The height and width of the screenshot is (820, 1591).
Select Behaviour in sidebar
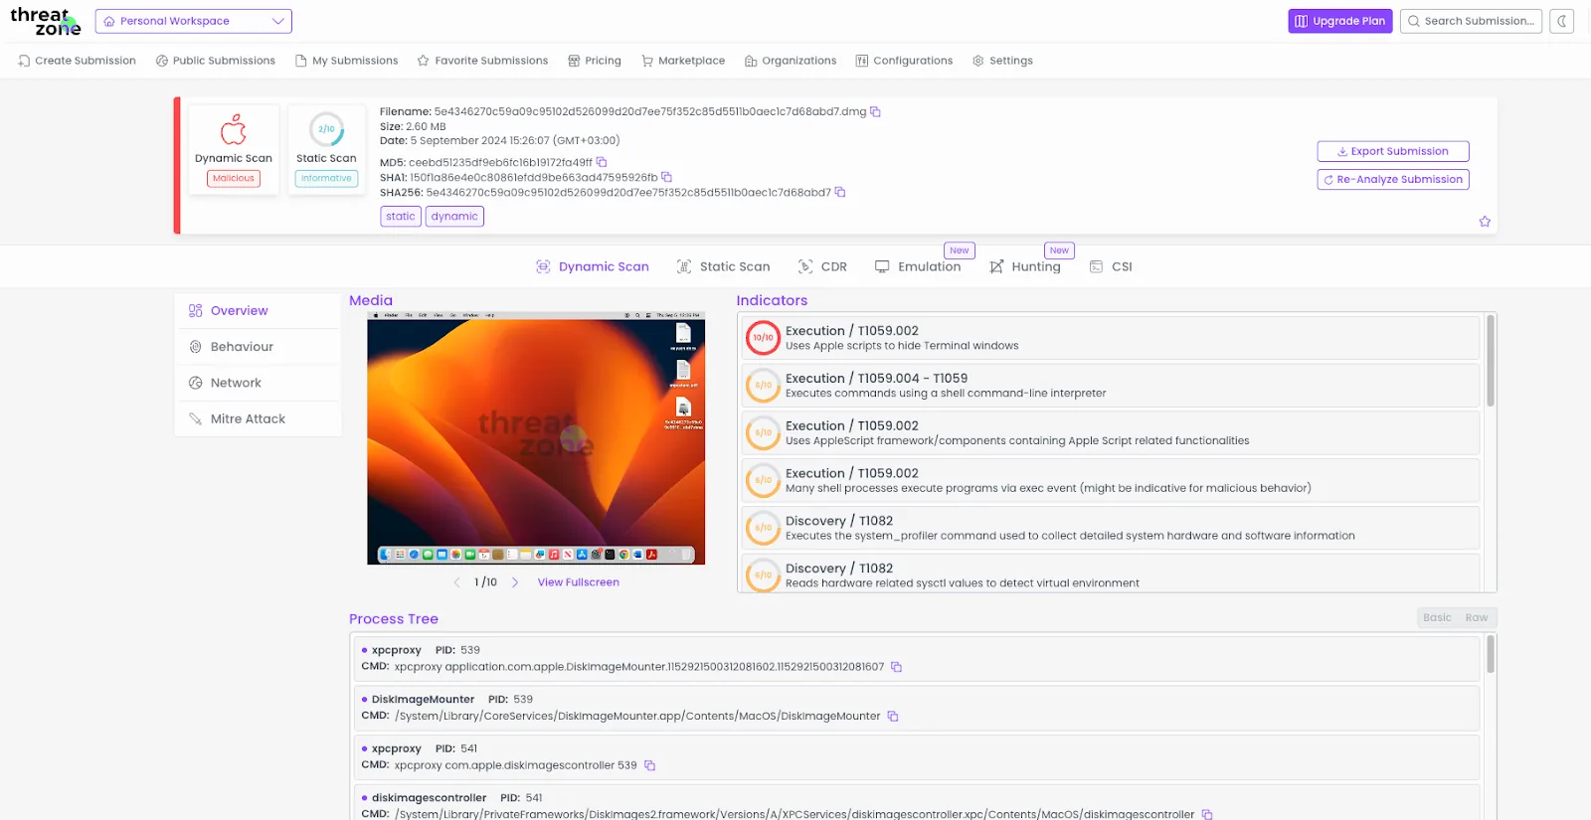coord(258,347)
